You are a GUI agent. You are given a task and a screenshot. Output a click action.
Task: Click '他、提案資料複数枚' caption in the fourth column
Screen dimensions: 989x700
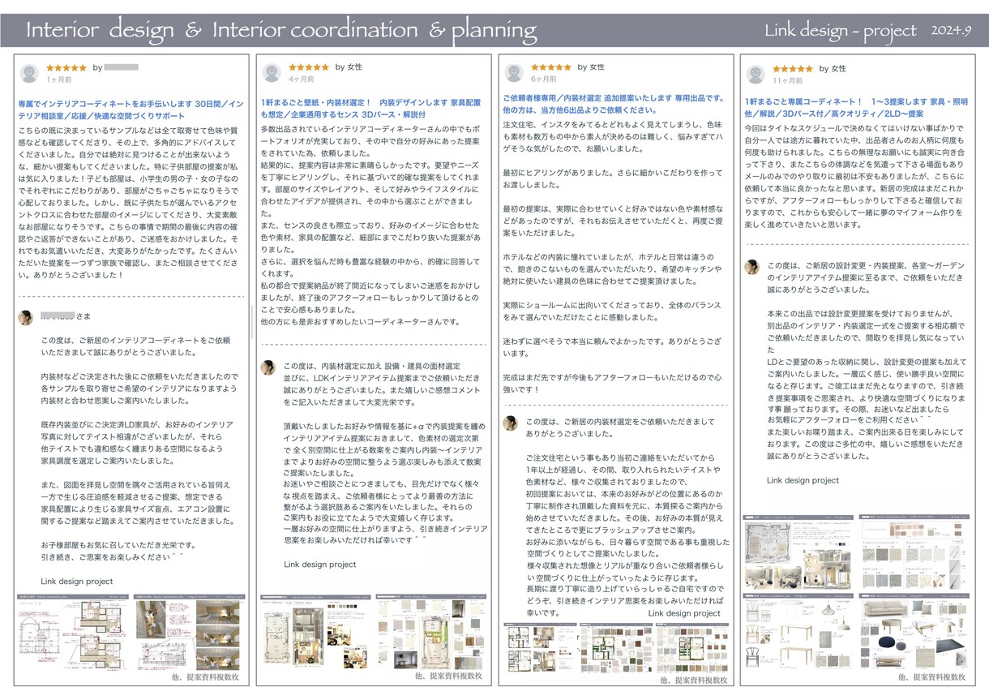(932, 677)
